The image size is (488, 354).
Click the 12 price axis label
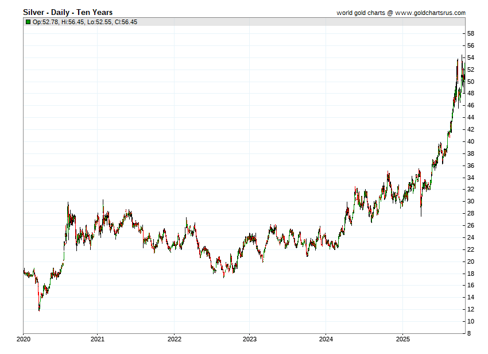(x=471, y=309)
